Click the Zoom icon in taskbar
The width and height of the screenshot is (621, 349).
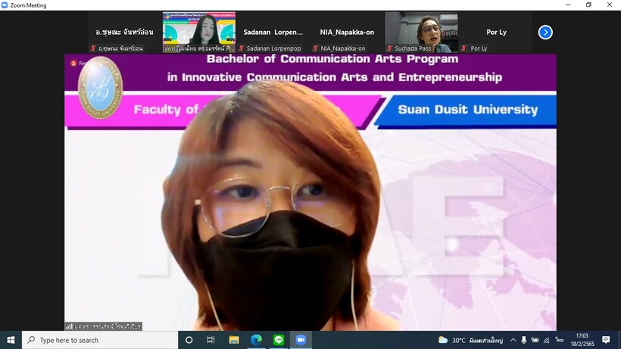[301, 340]
